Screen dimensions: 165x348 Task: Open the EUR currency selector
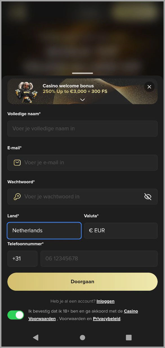121,231
